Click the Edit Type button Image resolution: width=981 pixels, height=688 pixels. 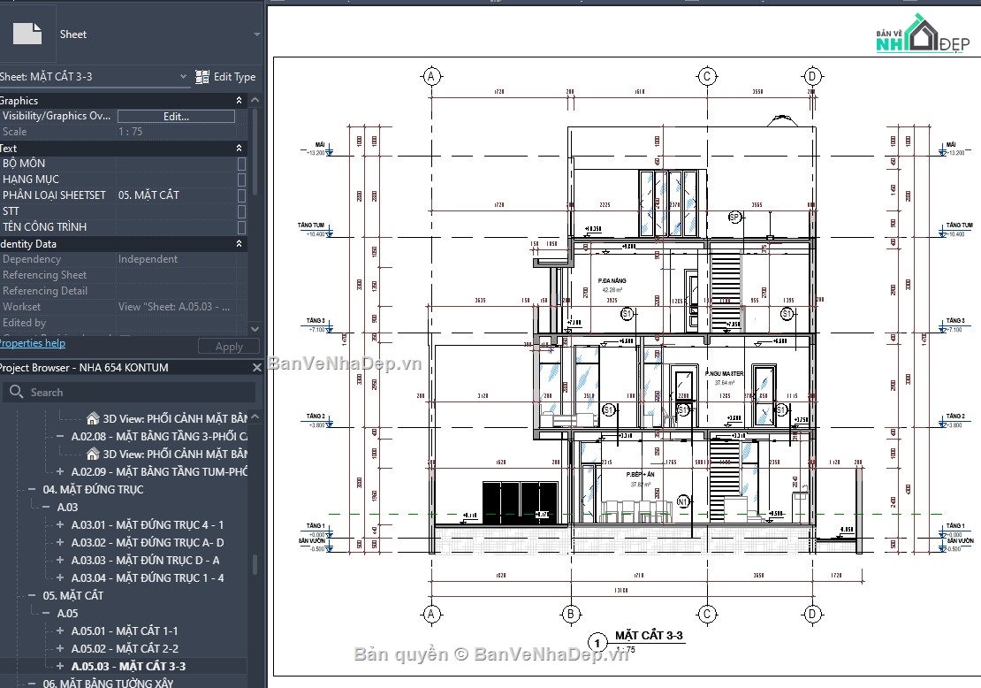225,76
